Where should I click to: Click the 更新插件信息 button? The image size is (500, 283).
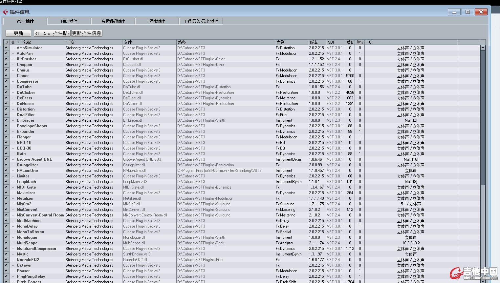pos(87,33)
